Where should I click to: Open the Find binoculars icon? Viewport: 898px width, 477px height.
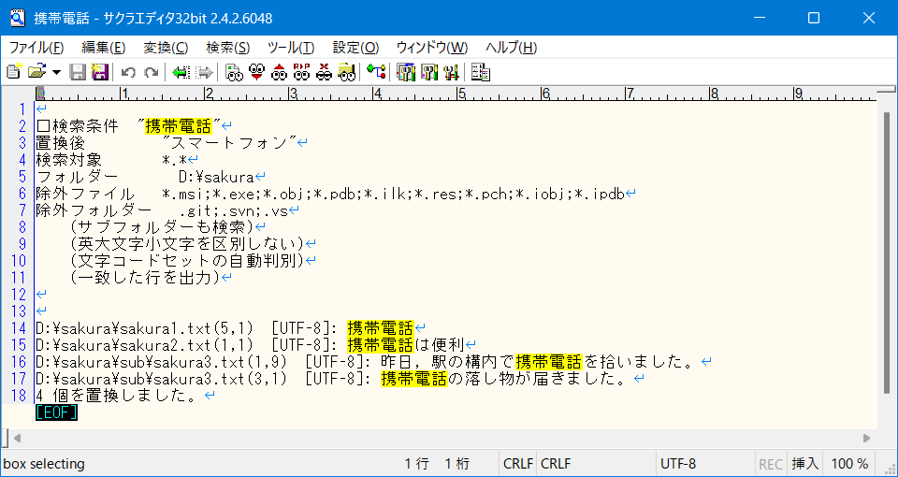(x=234, y=72)
